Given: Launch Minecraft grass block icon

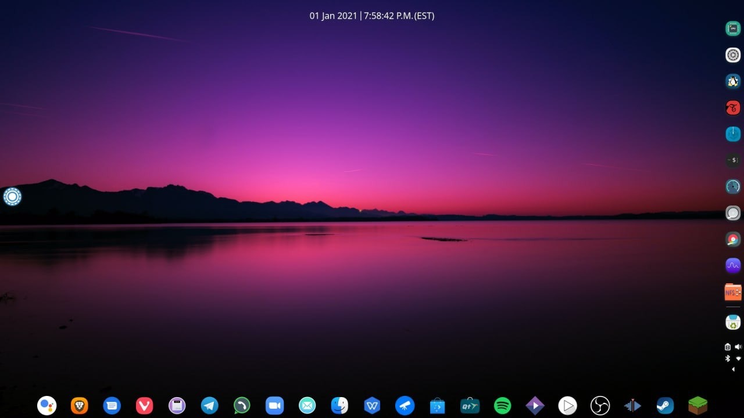Looking at the screenshot, I should [697, 405].
